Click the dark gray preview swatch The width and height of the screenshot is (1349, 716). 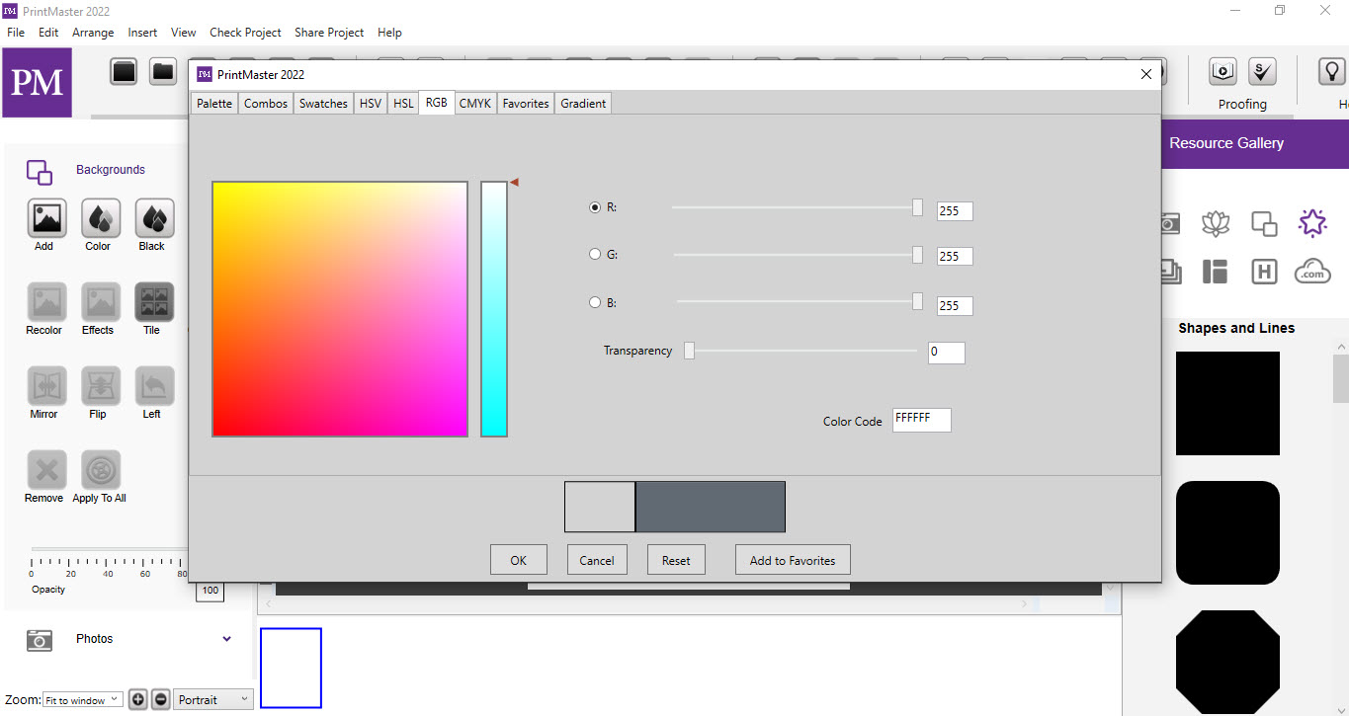click(711, 507)
